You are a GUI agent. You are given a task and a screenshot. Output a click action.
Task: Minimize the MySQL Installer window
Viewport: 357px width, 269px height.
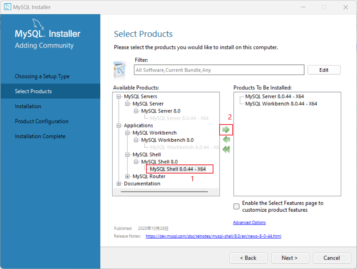tap(303, 7)
